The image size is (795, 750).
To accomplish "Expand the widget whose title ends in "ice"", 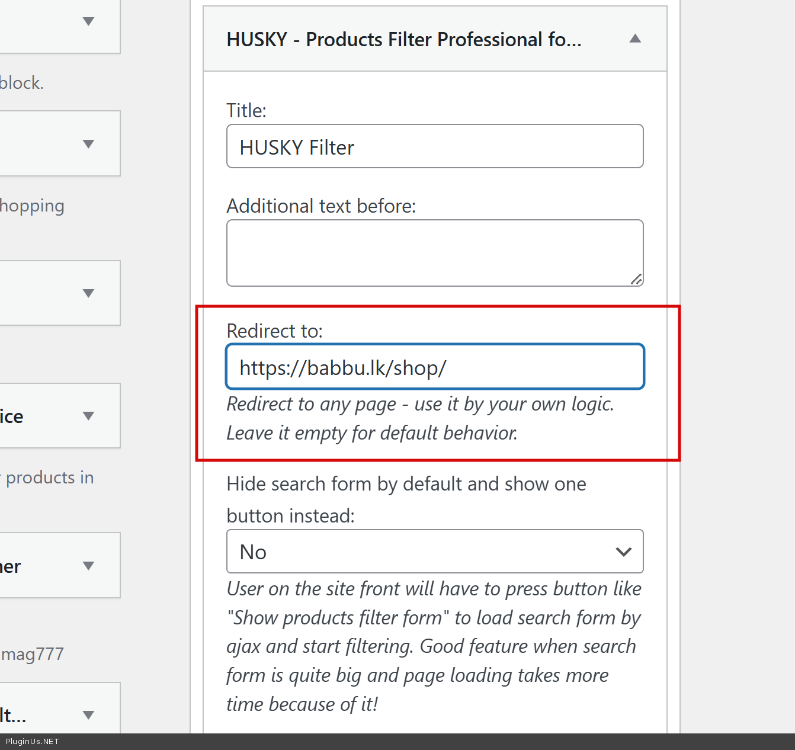I will (89, 416).
